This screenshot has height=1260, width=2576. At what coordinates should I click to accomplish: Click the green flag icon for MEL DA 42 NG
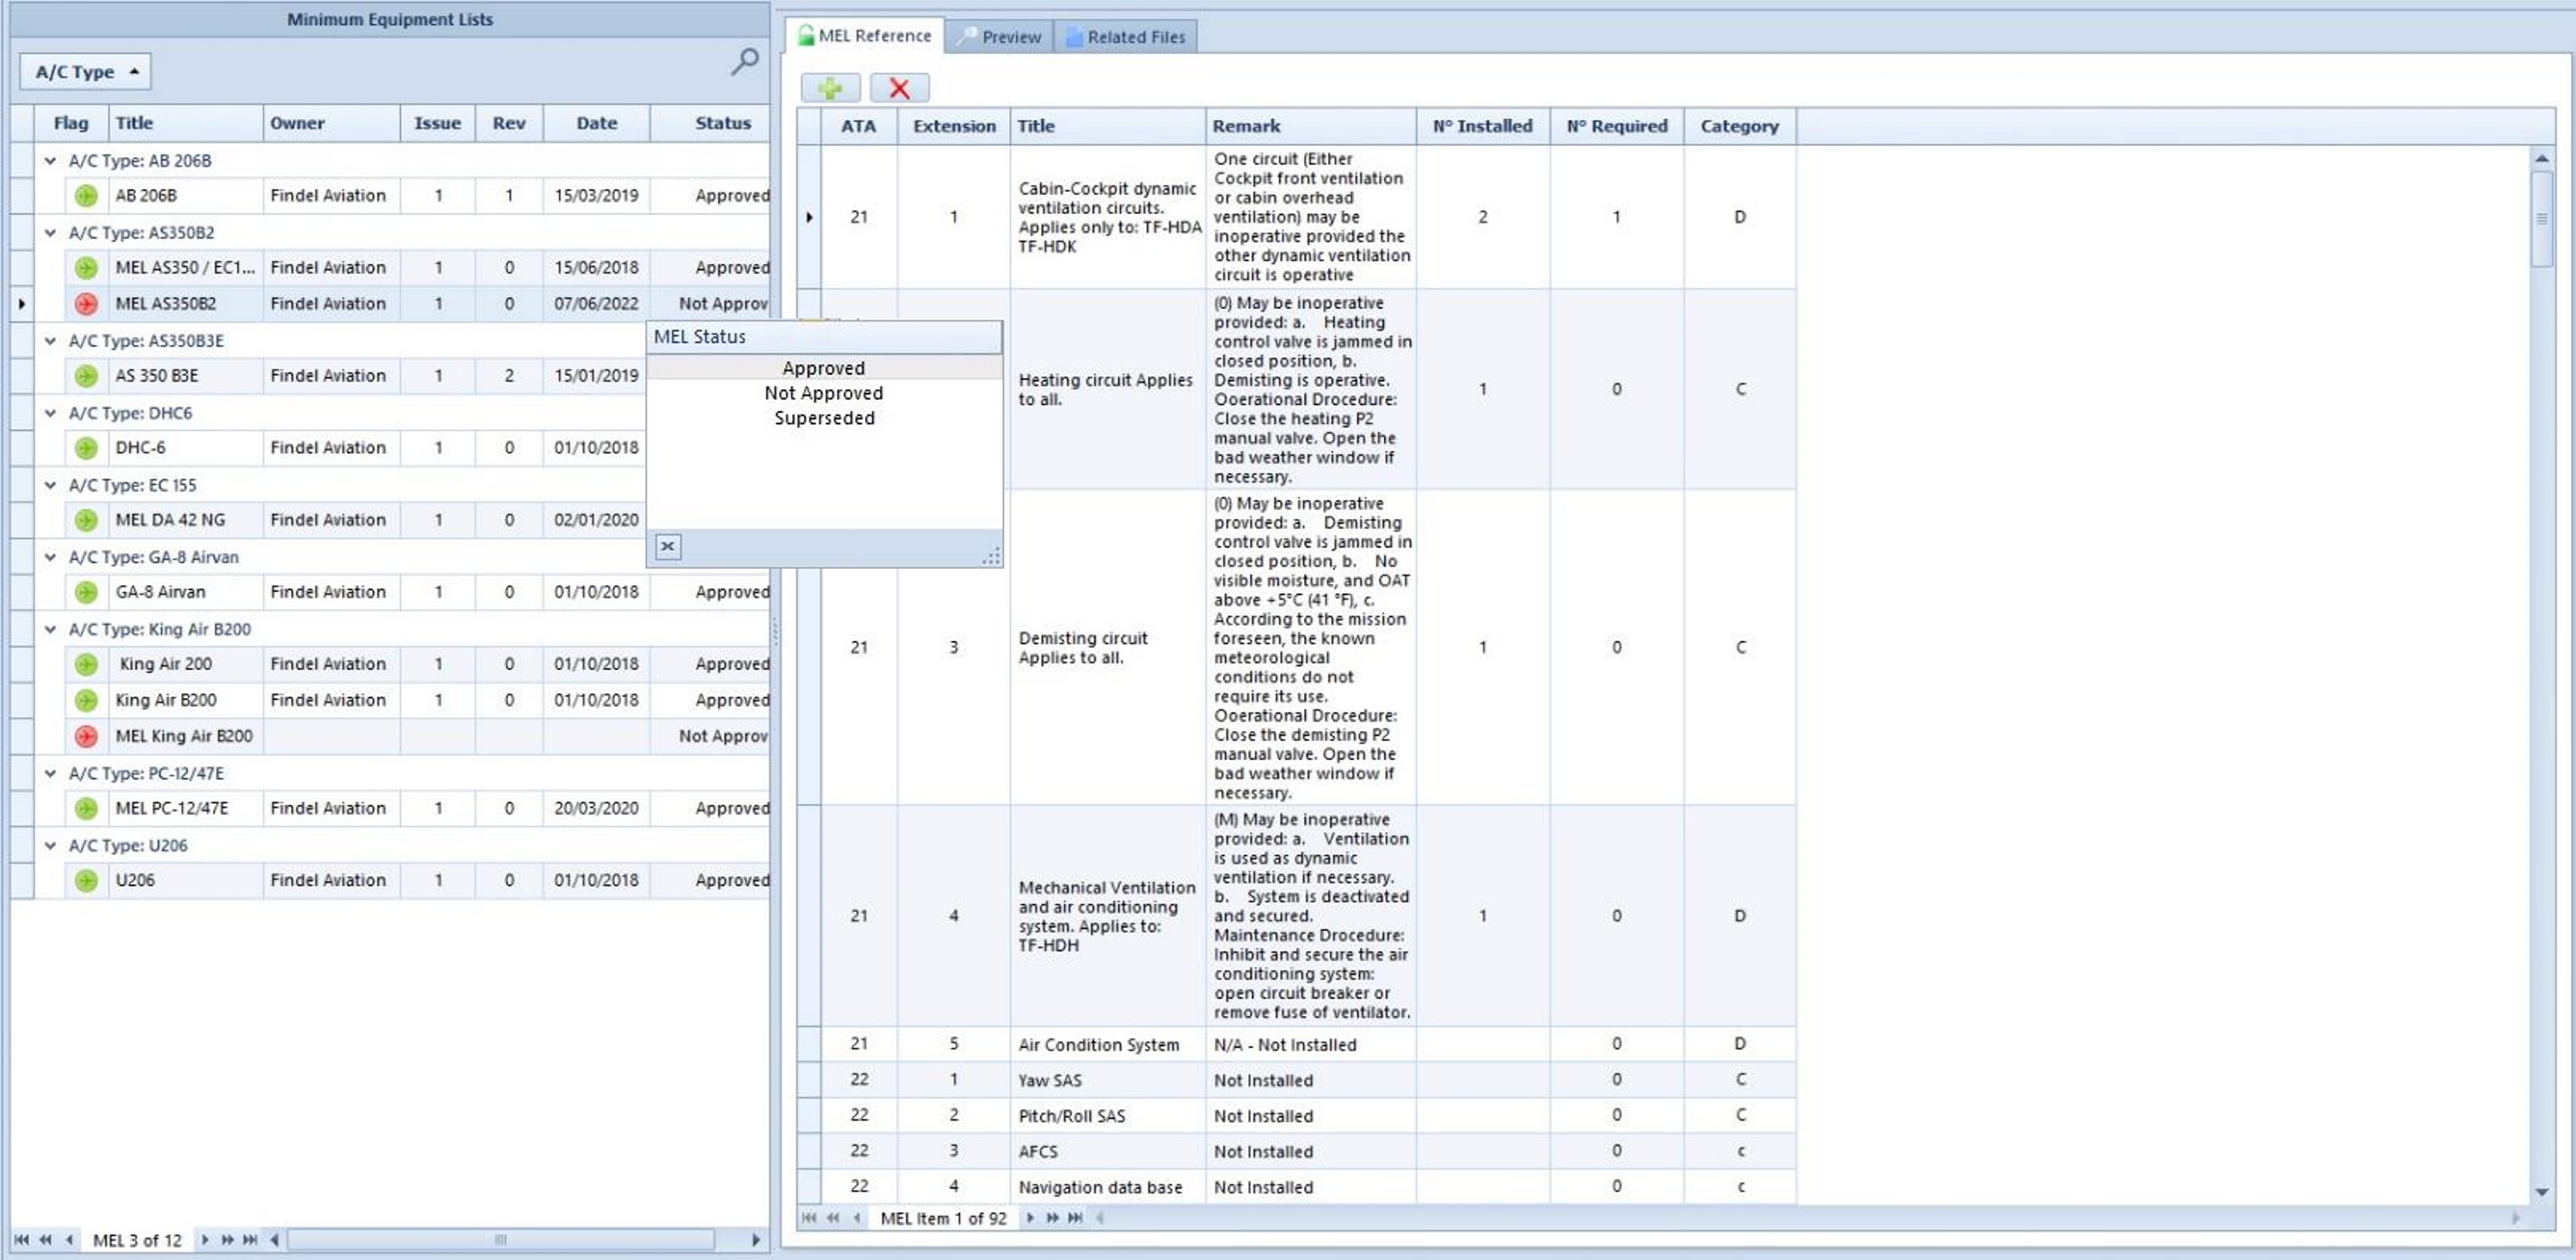point(86,520)
